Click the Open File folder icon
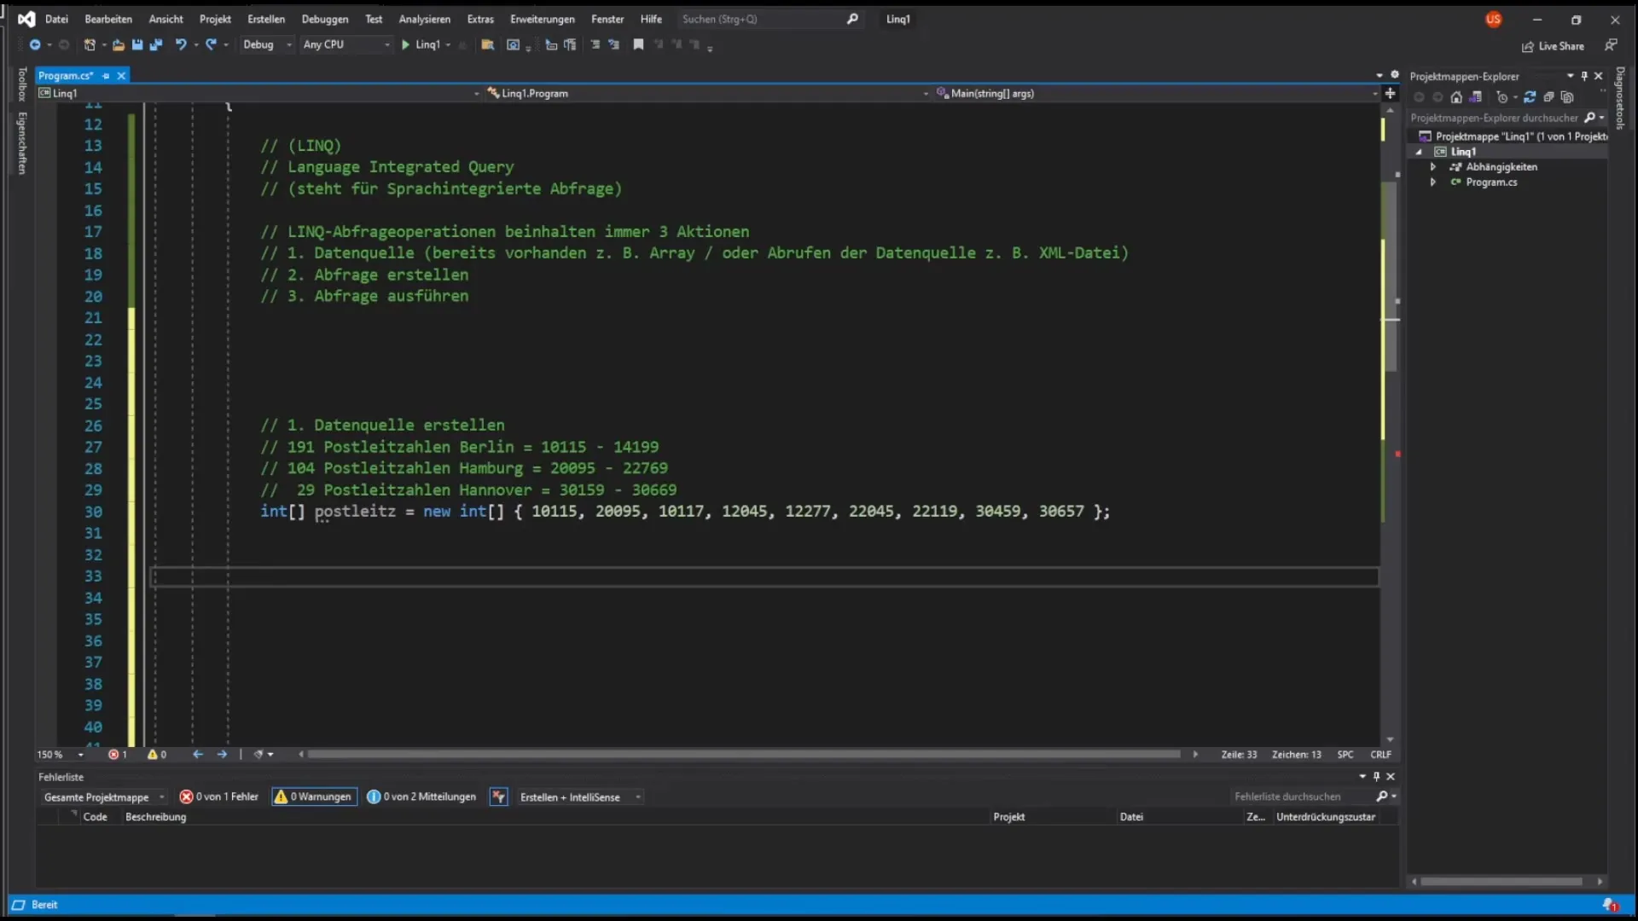The image size is (1638, 921). [x=119, y=44]
